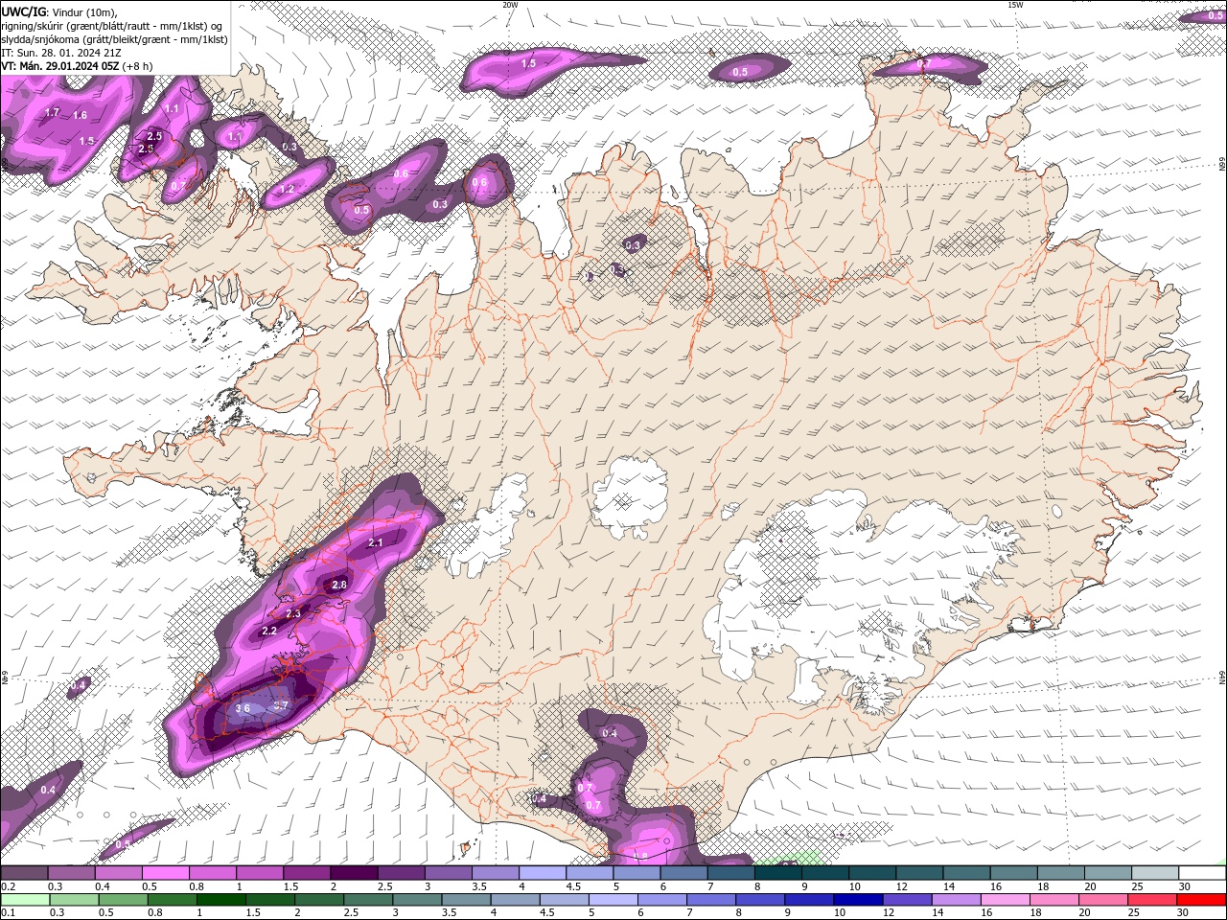The height and width of the screenshot is (920, 1227).
Task: Click the 3.6 value on Reykjanes peninsula
Action: coord(243,708)
